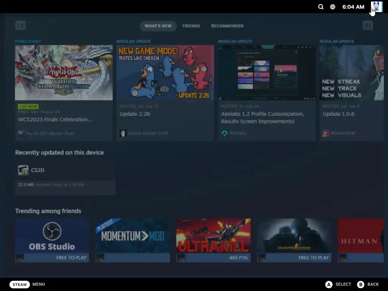Click the globe network icon

tap(333, 7)
